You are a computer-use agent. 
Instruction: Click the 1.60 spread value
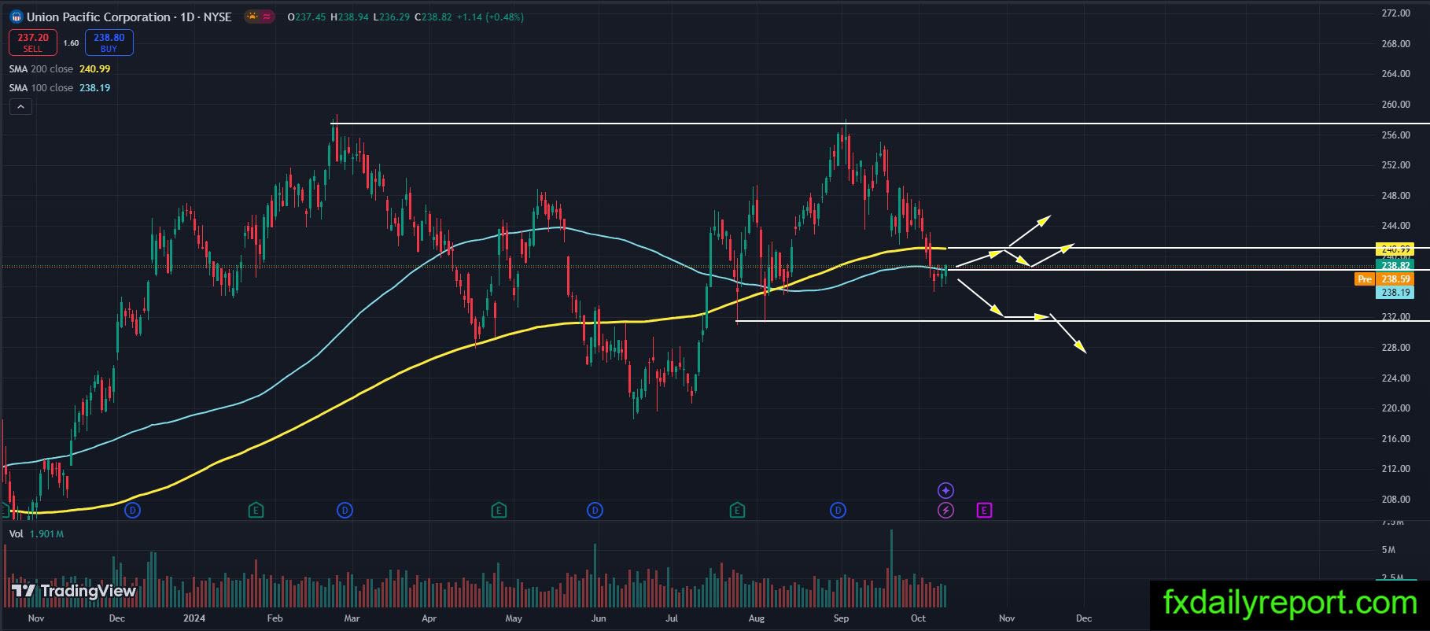point(71,43)
